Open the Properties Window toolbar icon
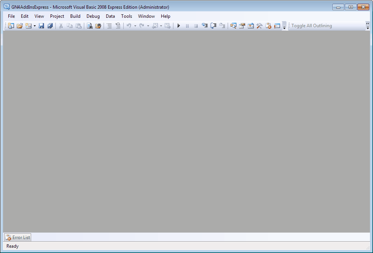Viewport: 373px width, 253px height. tap(242, 26)
